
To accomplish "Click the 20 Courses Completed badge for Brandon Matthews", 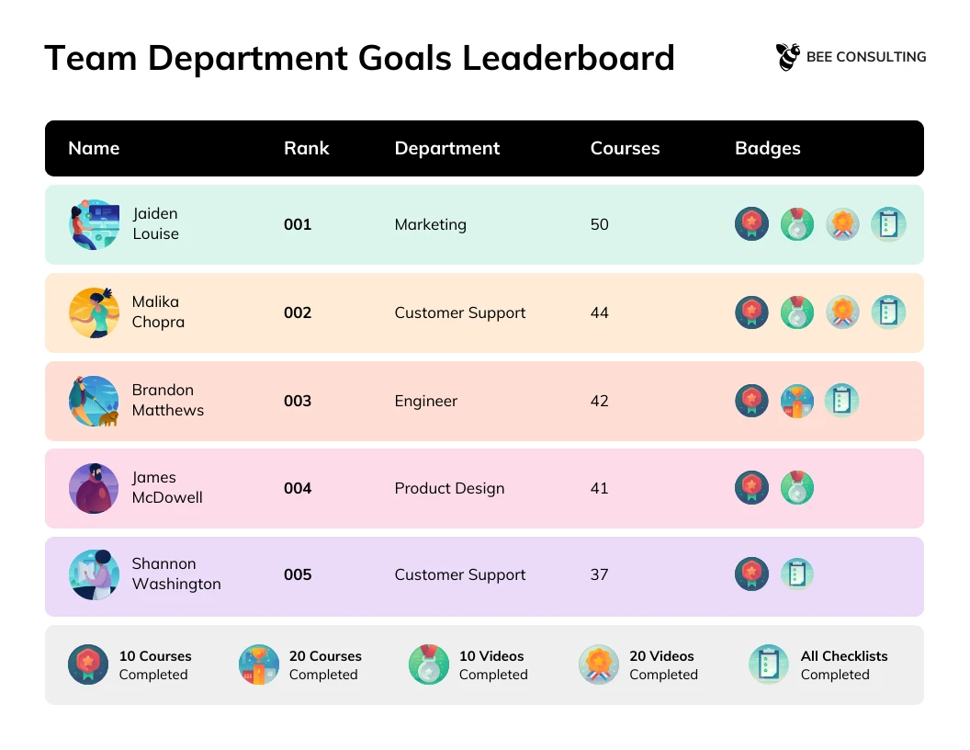I will click(x=797, y=401).
